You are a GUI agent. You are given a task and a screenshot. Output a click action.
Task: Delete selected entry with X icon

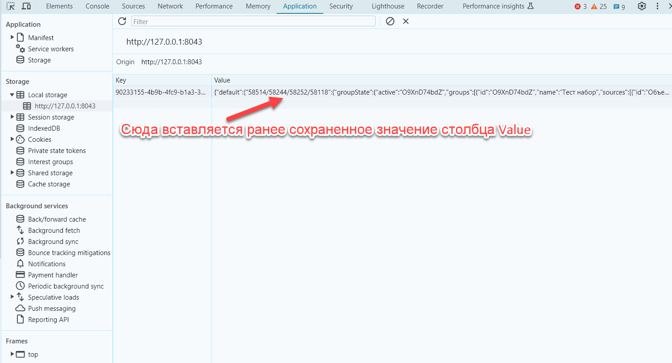coord(406,21)
